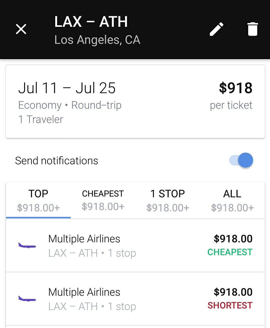Tap the plane icon of the shortest flight
Screen dimensions: 270x328
[27, 299]
